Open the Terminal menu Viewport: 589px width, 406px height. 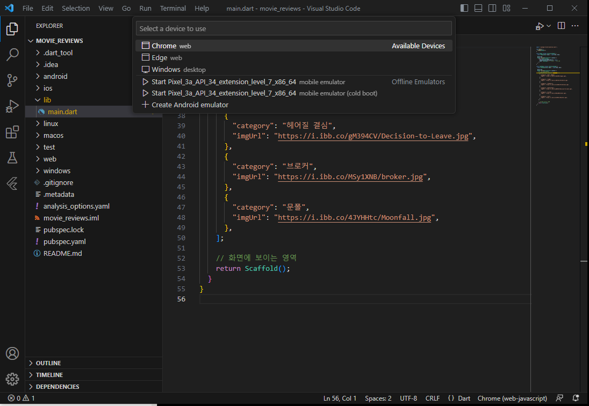(173, 8)
